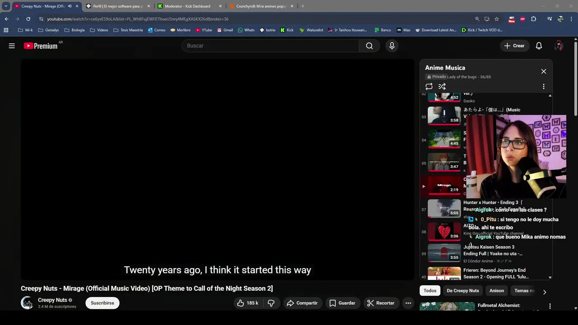Open YouTube notifications bell
This screenshot has width=578, height=325.
[x=539, y=46]
